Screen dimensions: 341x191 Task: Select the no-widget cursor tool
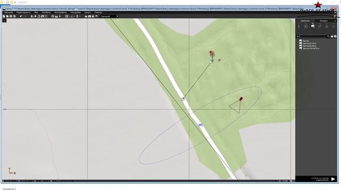click(32, 16)
